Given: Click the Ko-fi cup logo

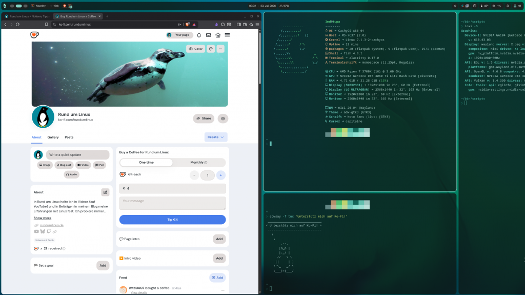Looking at the screenshot, I should click(x=34, y=35).
